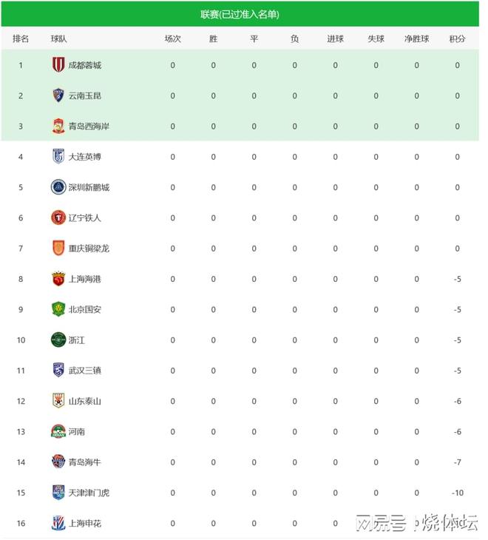The height and width of the screenshot is (540, 488).
Task: Open the 上海申花 team link
Action: (84, 524)
